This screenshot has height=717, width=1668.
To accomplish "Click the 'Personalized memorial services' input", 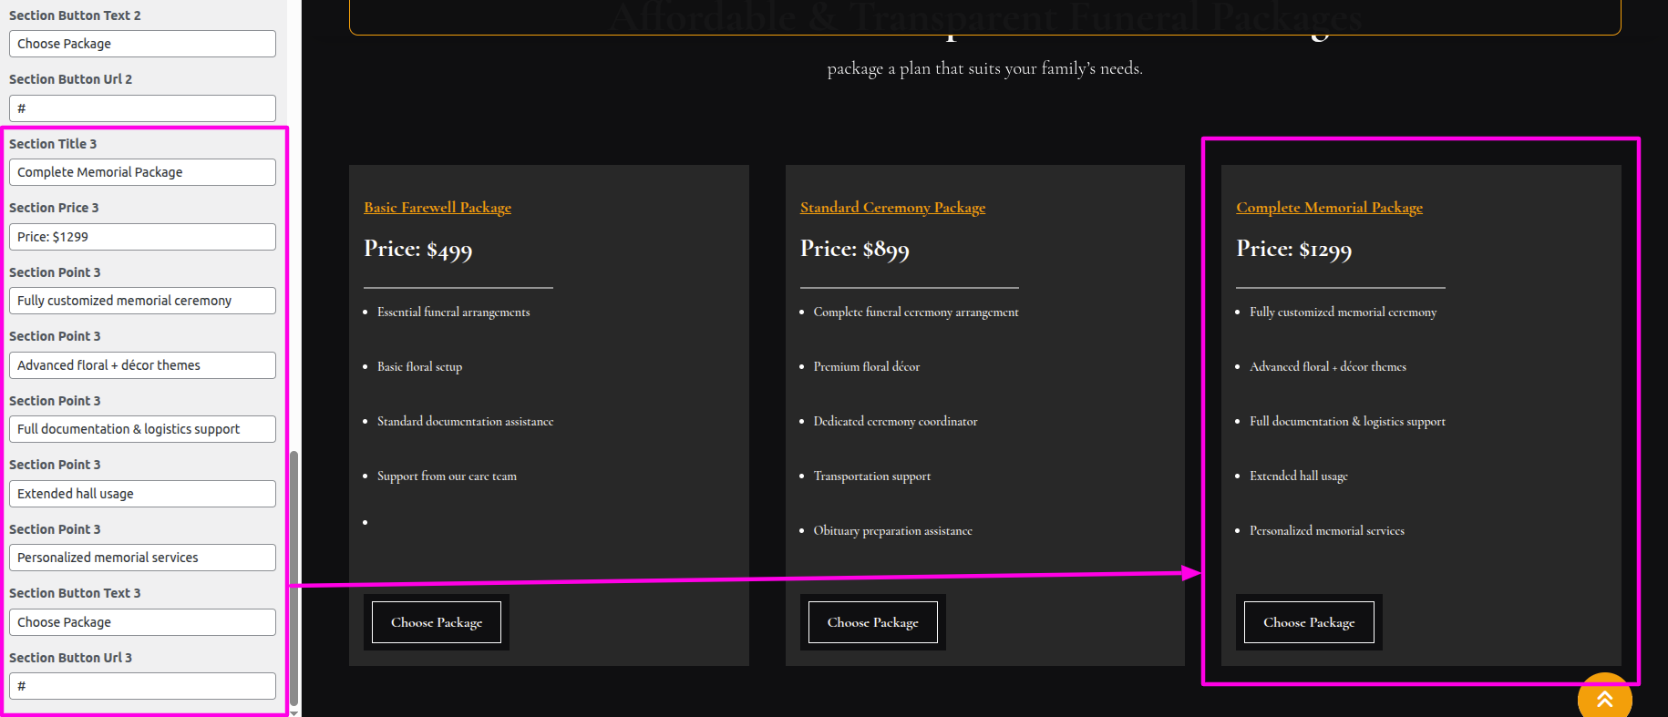I will 142,558.
